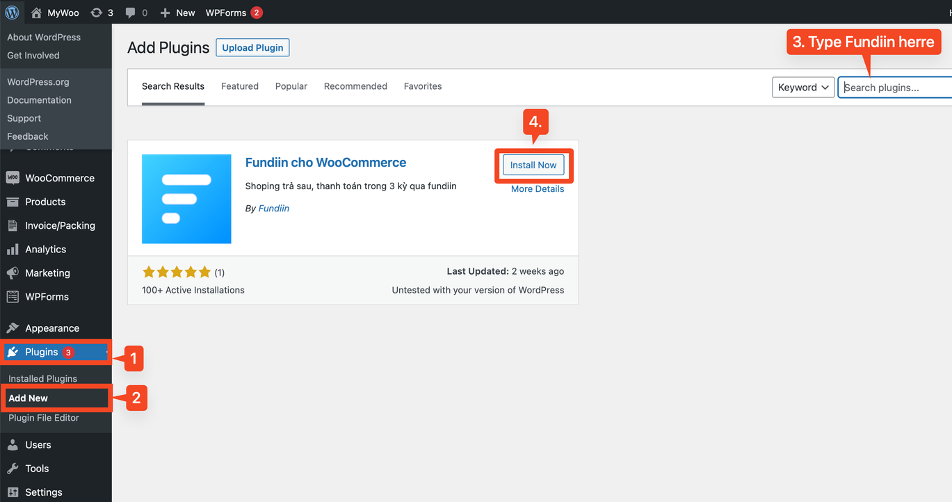The image size is (952, 502).
Task: Click the Users person icon
Action: (x=13, y=445)
